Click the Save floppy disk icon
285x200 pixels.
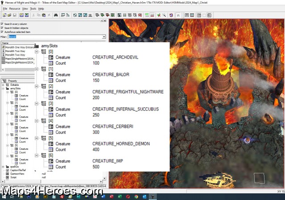(x=15, y=15)
